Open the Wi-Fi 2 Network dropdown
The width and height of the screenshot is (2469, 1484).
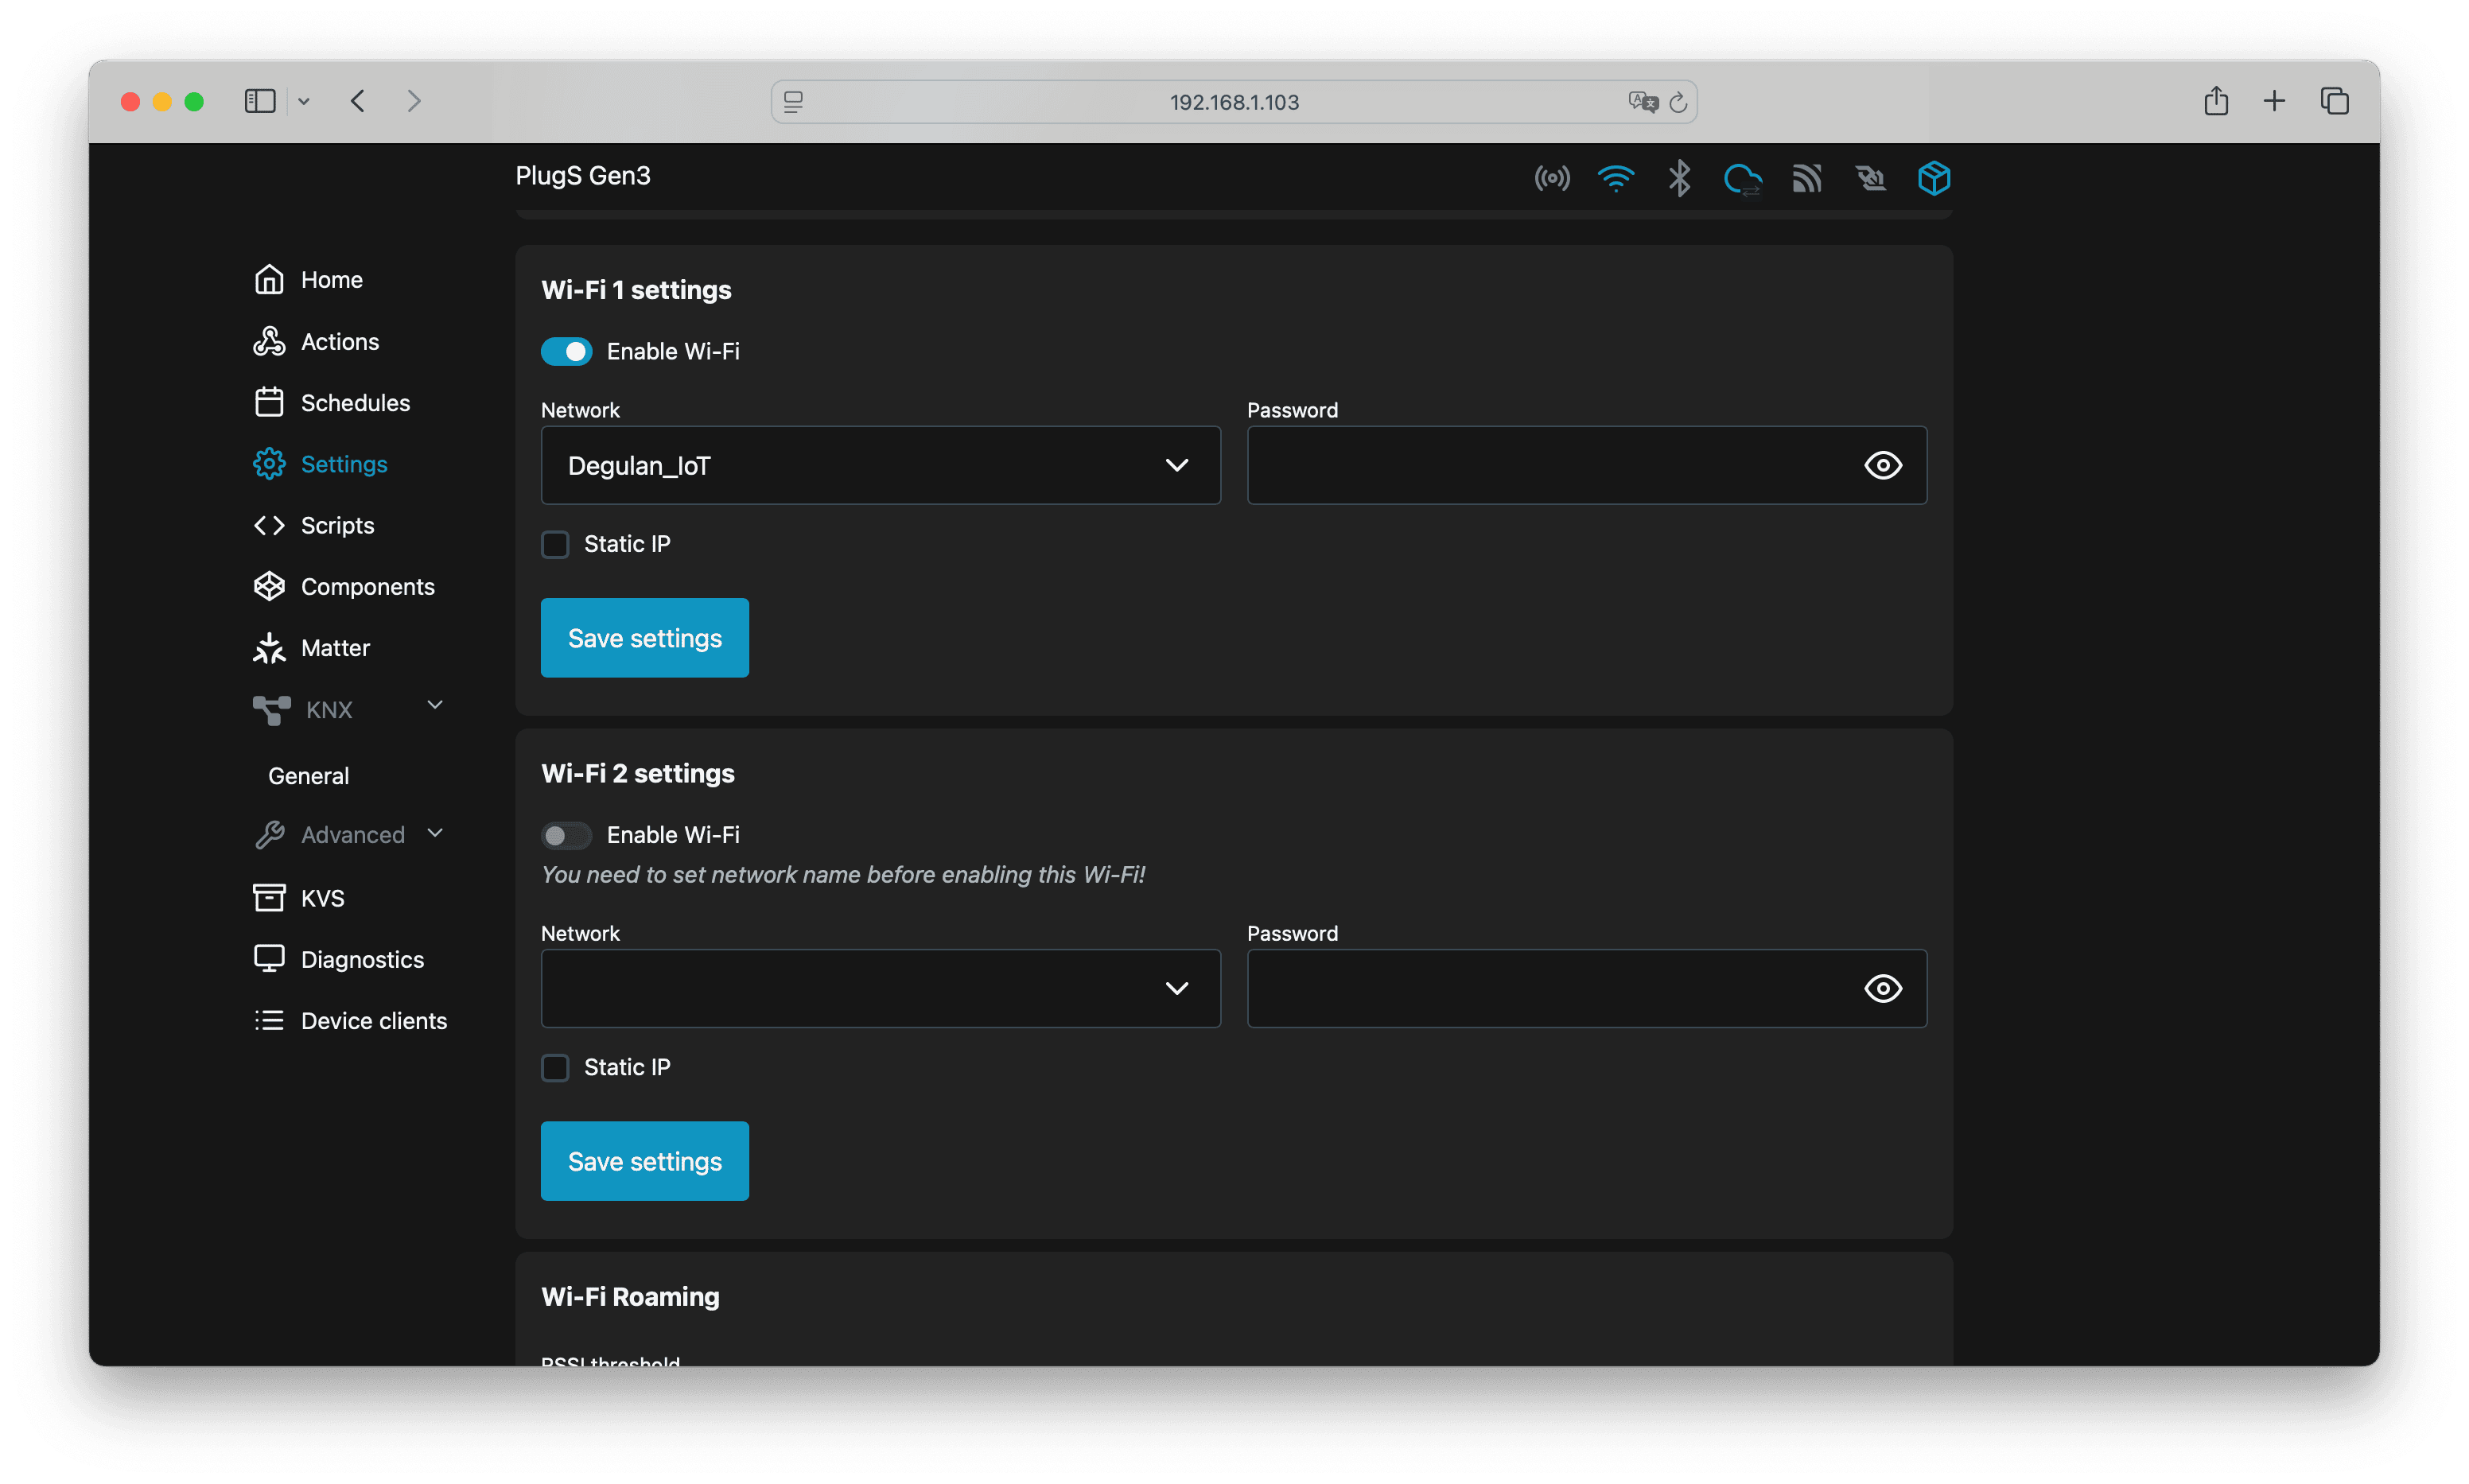tap(880, 988)
